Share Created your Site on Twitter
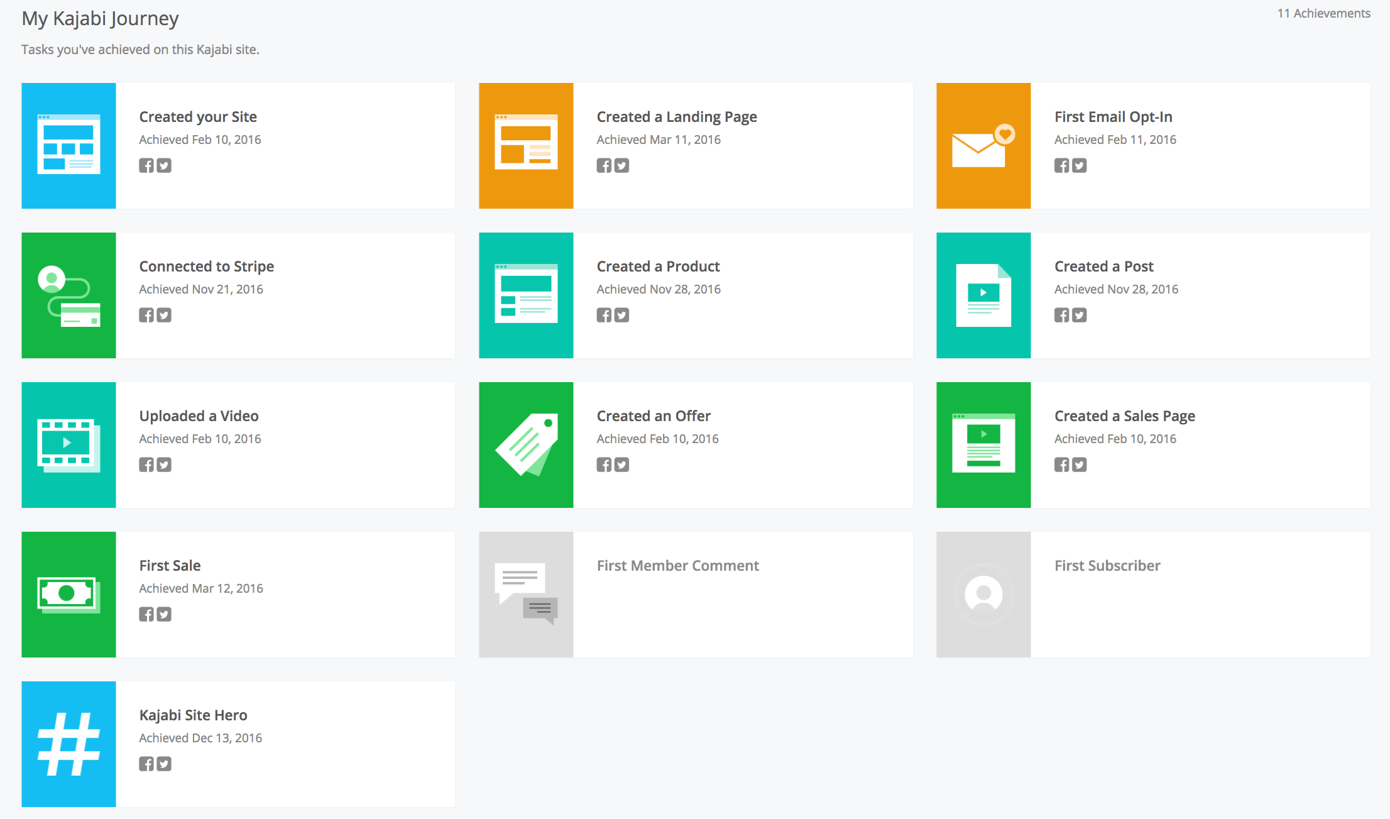The height and width of the screenshot is (819, 1390). (164, 165)
